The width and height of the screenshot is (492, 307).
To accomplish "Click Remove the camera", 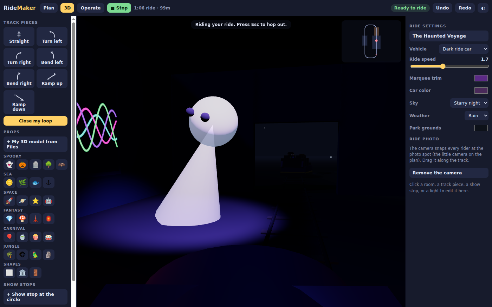I will tap(449, 173).
